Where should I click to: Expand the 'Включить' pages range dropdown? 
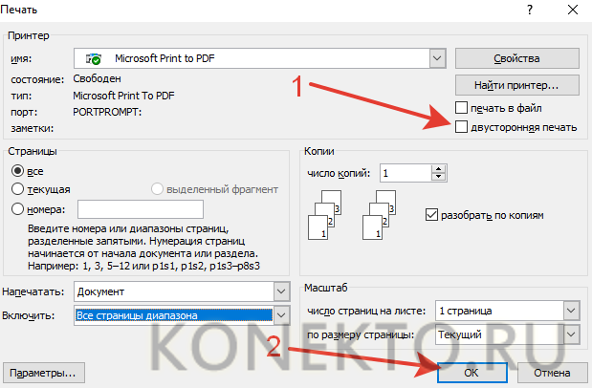(x=280, y=315)
